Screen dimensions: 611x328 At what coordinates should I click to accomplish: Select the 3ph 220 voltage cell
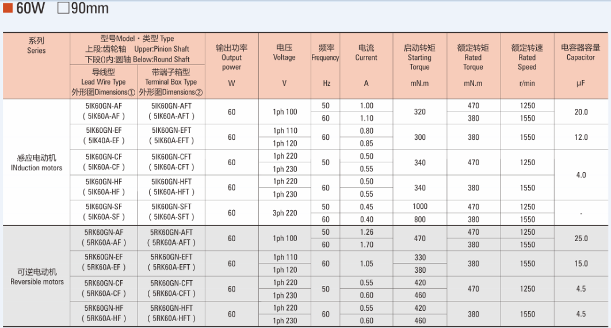[285, 213]
